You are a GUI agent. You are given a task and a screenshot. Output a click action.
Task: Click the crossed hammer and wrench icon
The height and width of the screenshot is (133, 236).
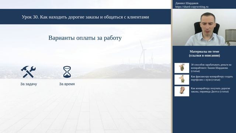click(28, 72)
